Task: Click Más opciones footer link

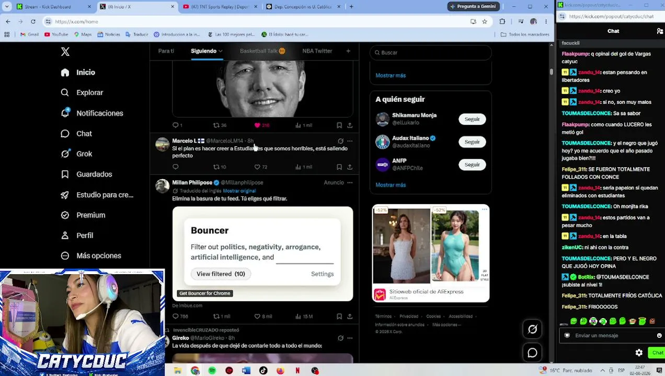Action: [446, 325]
